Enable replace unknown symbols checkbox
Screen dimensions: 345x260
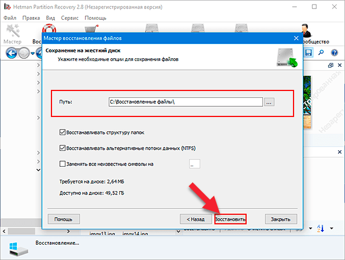tap(62, 164)
